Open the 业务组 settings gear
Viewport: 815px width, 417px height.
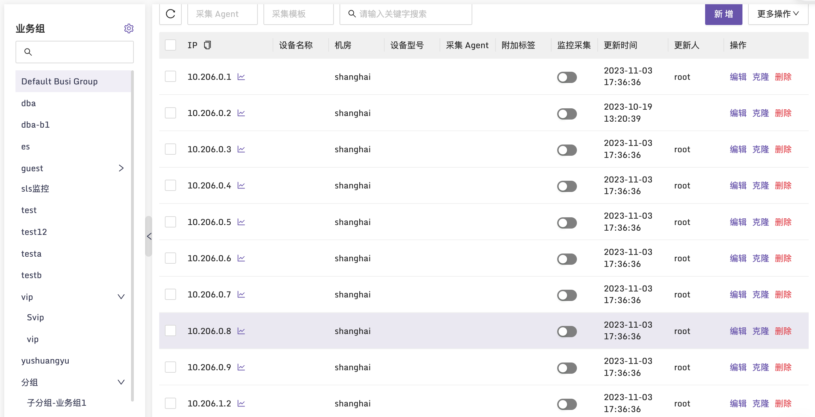click(129, 28)
